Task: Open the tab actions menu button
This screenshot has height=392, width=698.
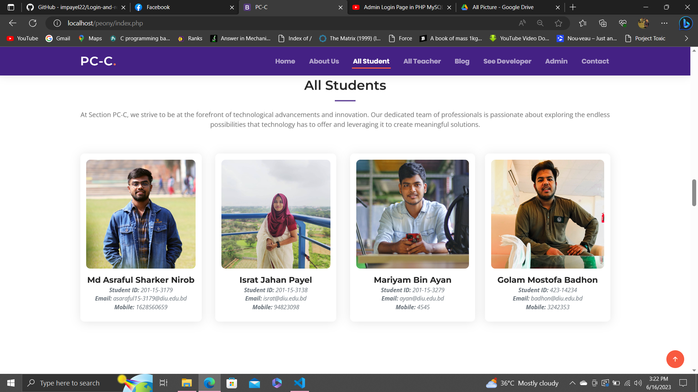Action: point(11,7)
